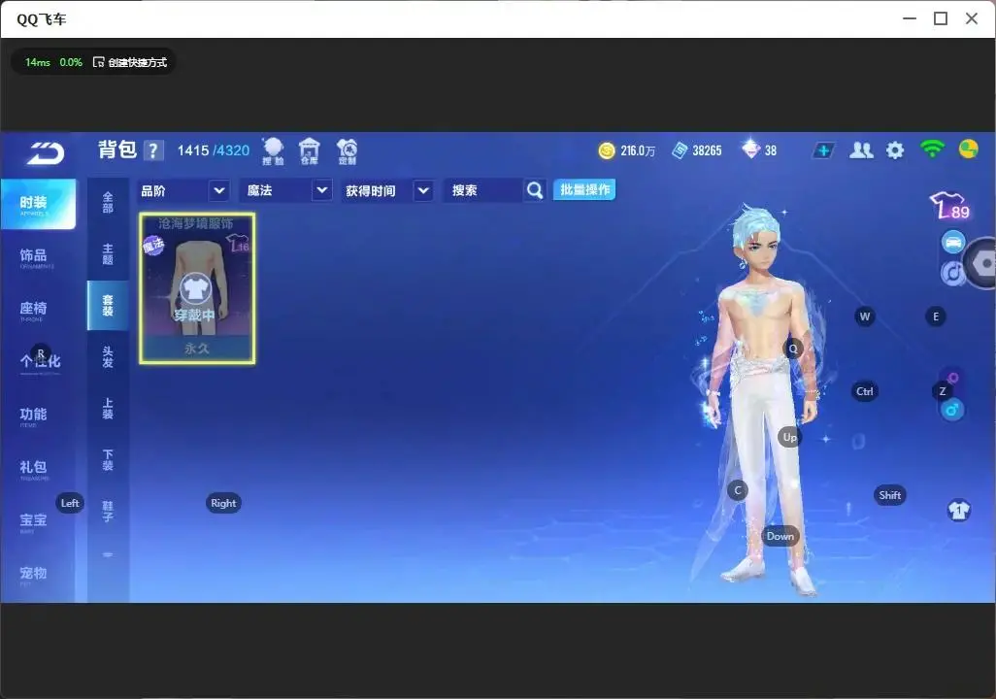Click the 批量操作 batch operation button

pos(584,190)
